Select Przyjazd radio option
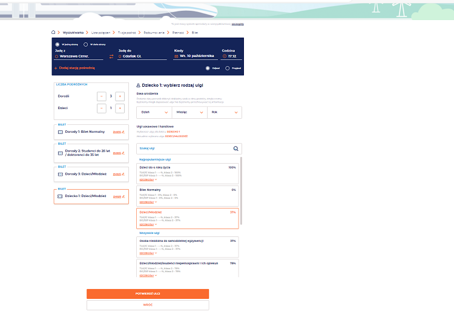This screenshot has height=317, width=454. [x=228, y=68]
